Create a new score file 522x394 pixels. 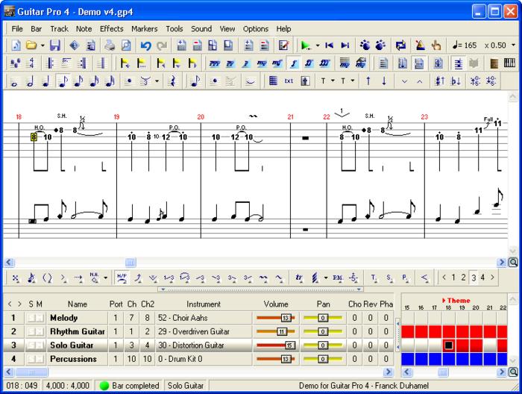[16, 46]
